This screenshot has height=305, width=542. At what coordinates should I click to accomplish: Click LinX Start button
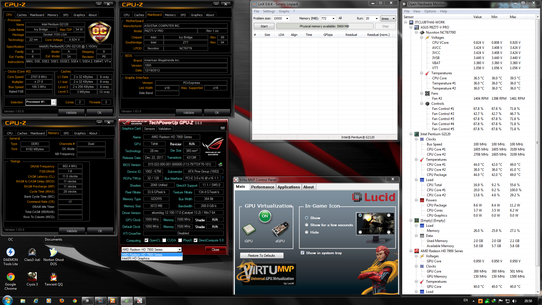click(x=264, y=26)
